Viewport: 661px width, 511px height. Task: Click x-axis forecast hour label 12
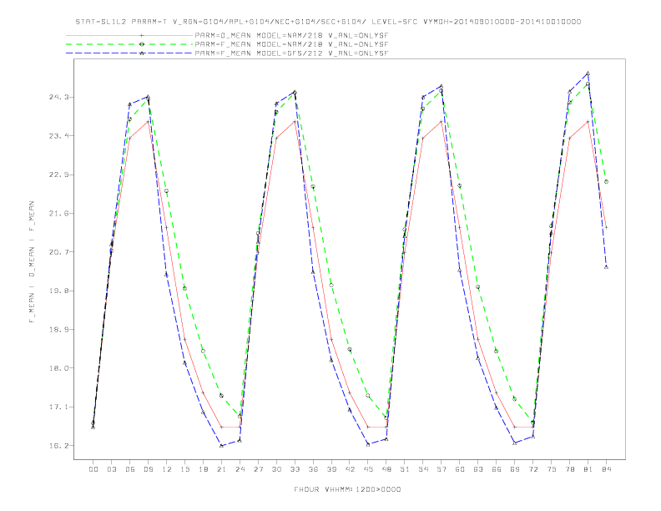(x=167, y=469)
